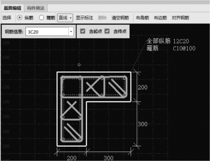The width and height of the screenshot is (210, 161).
Task: Click 清空钢筋 to clear rebar
Action: (x=120, y=18)
